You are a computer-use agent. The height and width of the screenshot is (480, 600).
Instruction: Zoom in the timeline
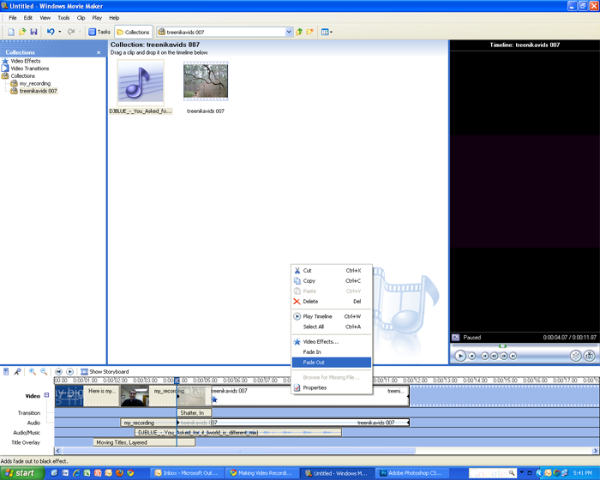(33, 372)
